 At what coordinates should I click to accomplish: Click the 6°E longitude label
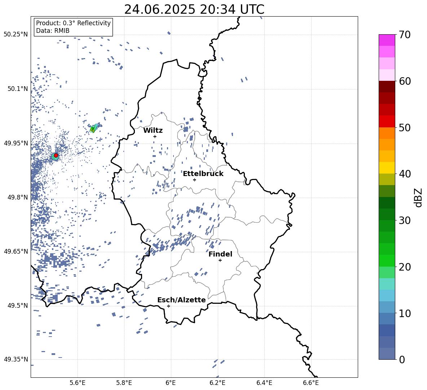pyautogui.click(x=171, y=383)
